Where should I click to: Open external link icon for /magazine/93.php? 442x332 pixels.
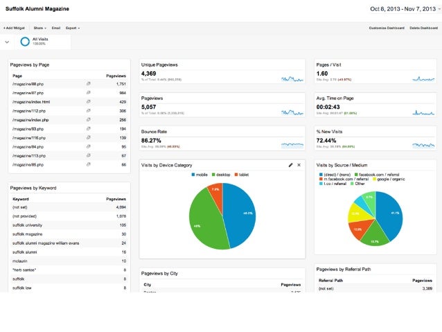[89, 129]
